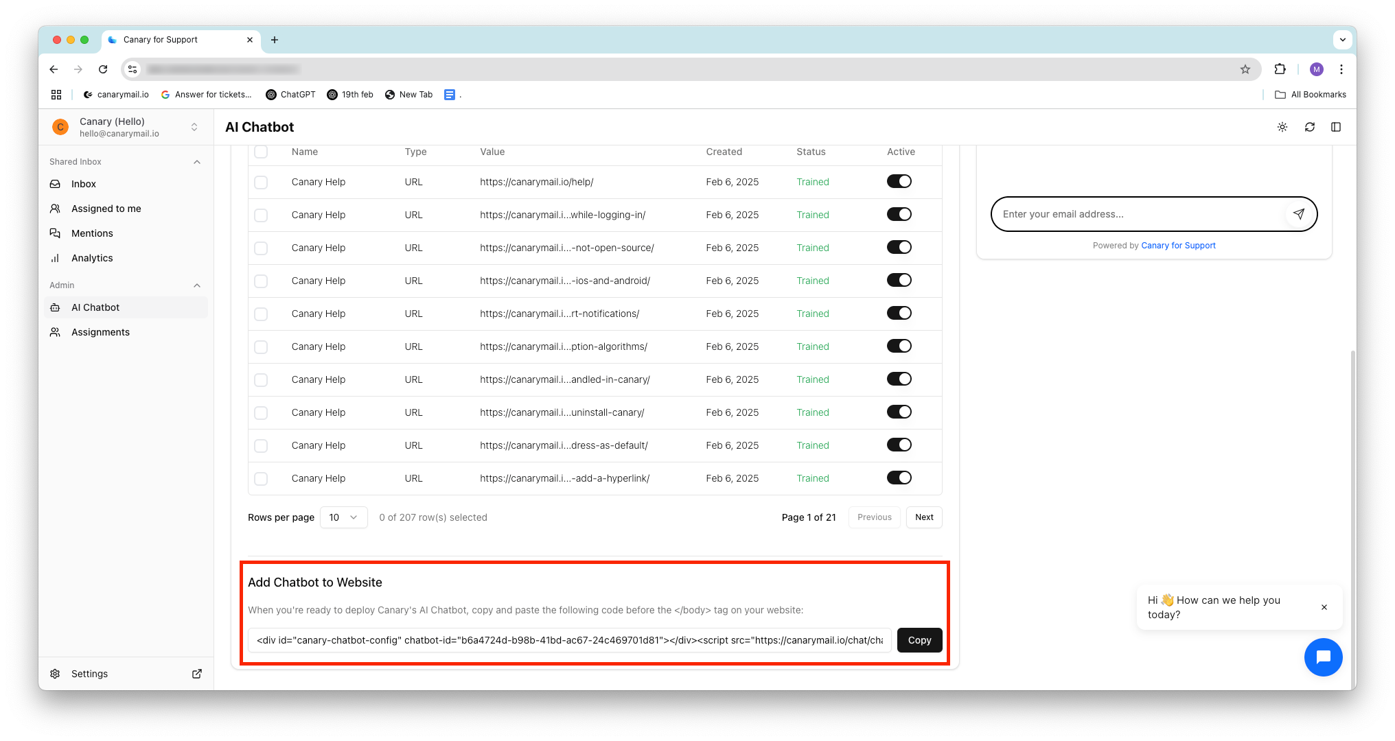
Task: Select the add-a-hyperlink row checkbox
Action: [261, 478]
